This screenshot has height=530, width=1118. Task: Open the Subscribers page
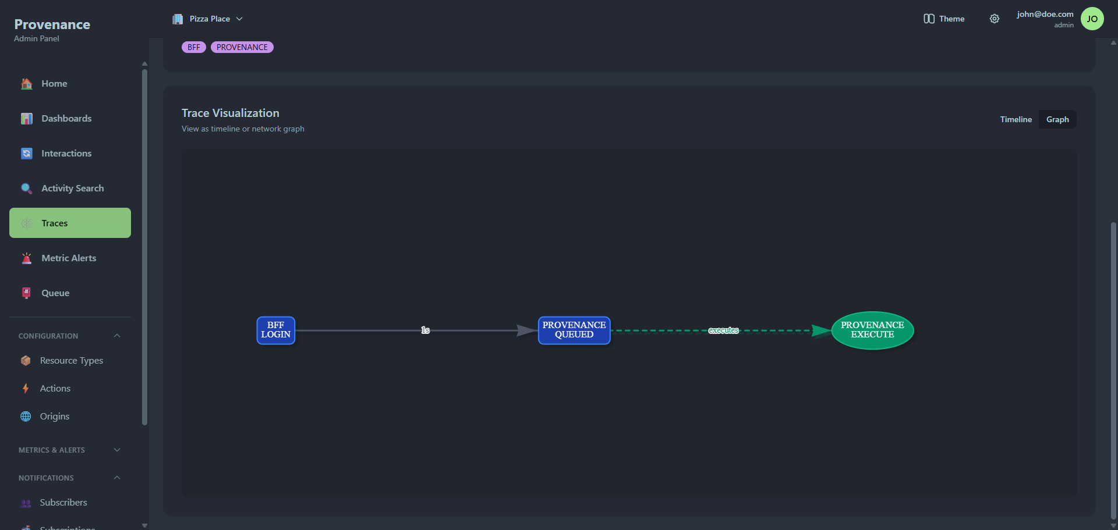point(63,502)
